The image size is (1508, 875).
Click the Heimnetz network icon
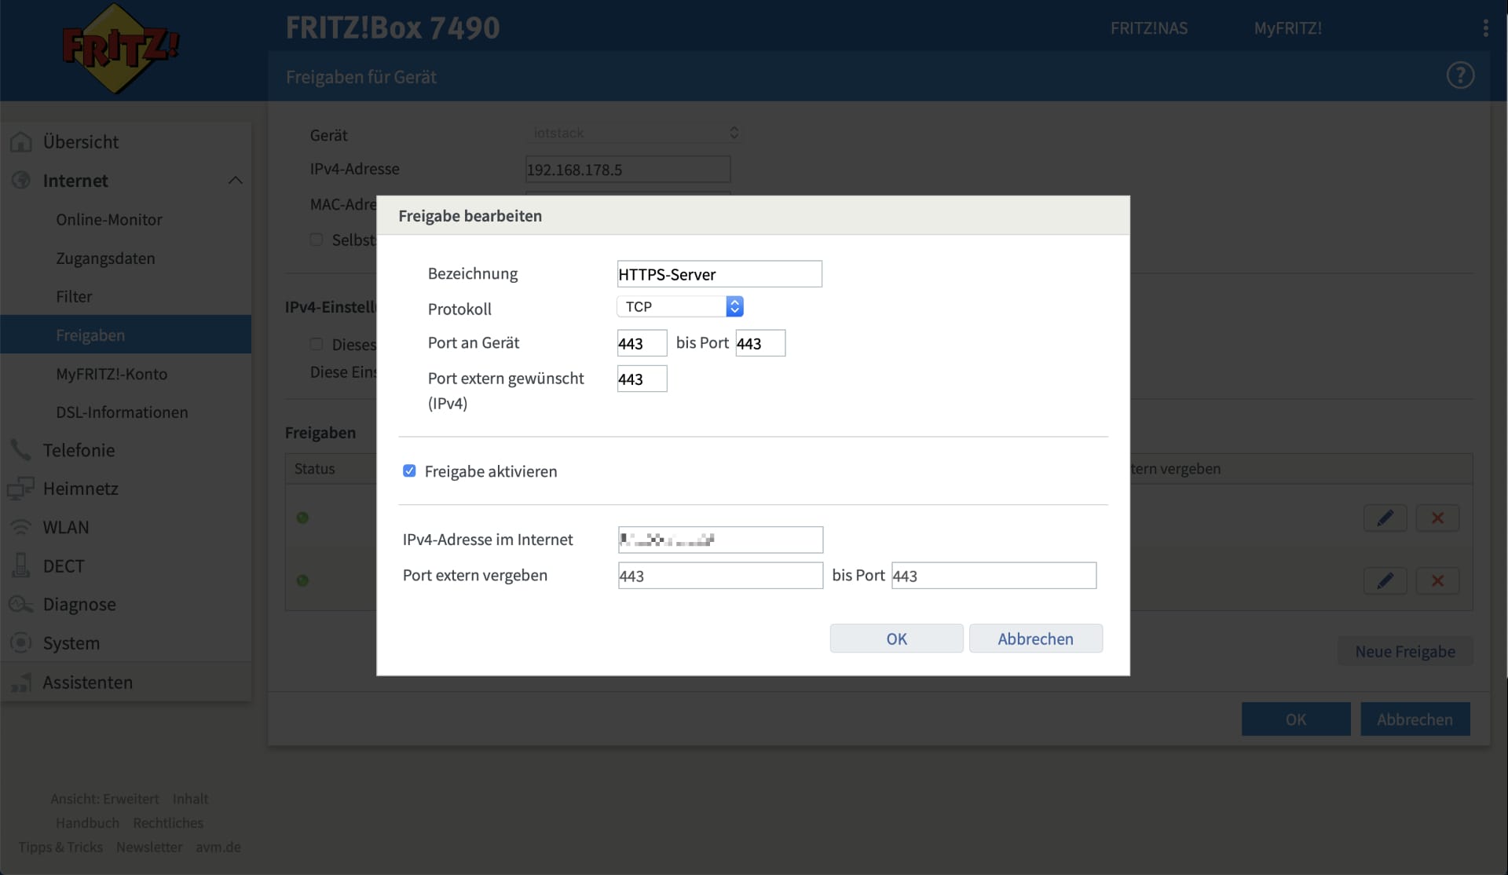tap(21, 489)
